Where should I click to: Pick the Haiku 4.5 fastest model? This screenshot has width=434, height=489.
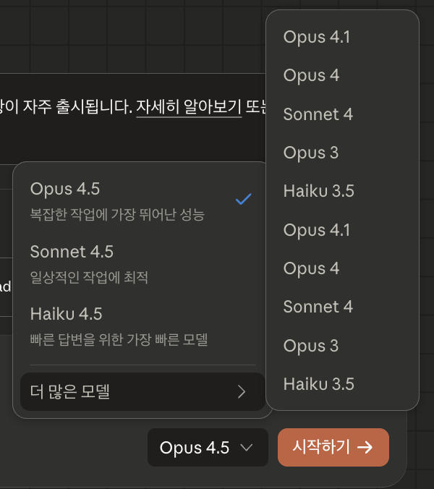click(x=142, y=326)
